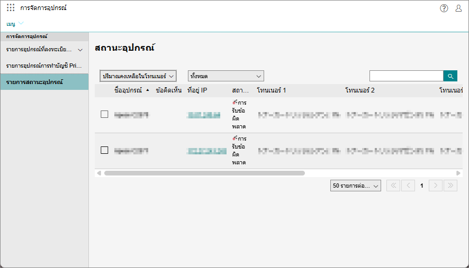469x268 pixels.
Task: Open the app launcher grid icon
Action: click(11, 8)
